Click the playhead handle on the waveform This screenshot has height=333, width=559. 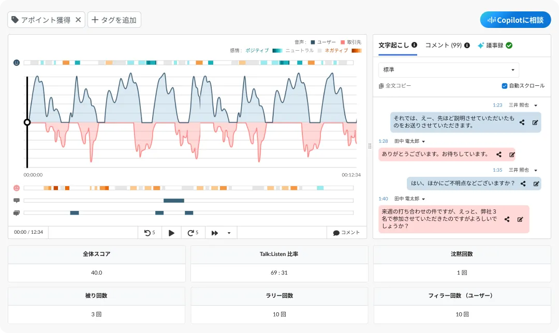click(27, 122)
